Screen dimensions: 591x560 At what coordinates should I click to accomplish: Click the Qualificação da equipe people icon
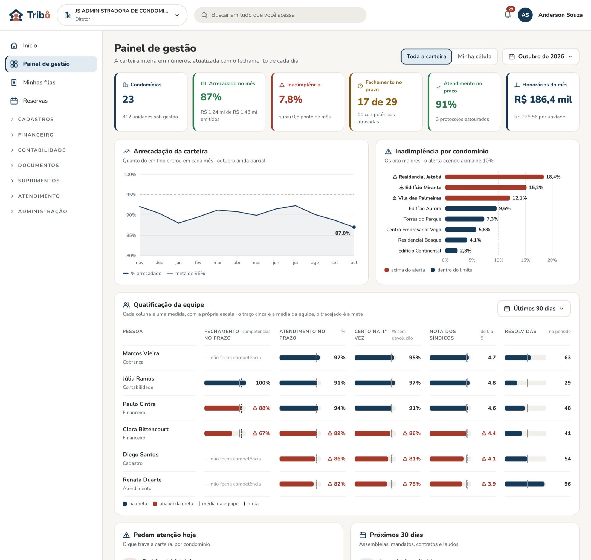(127, 305)
